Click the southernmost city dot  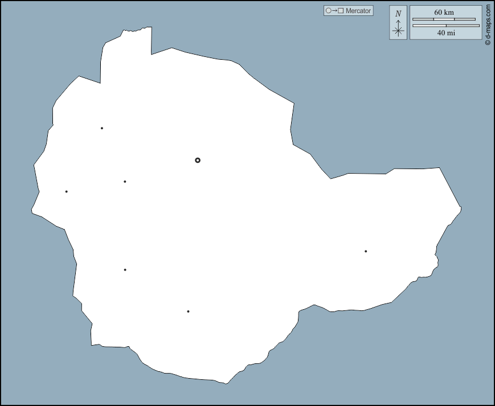188,311
